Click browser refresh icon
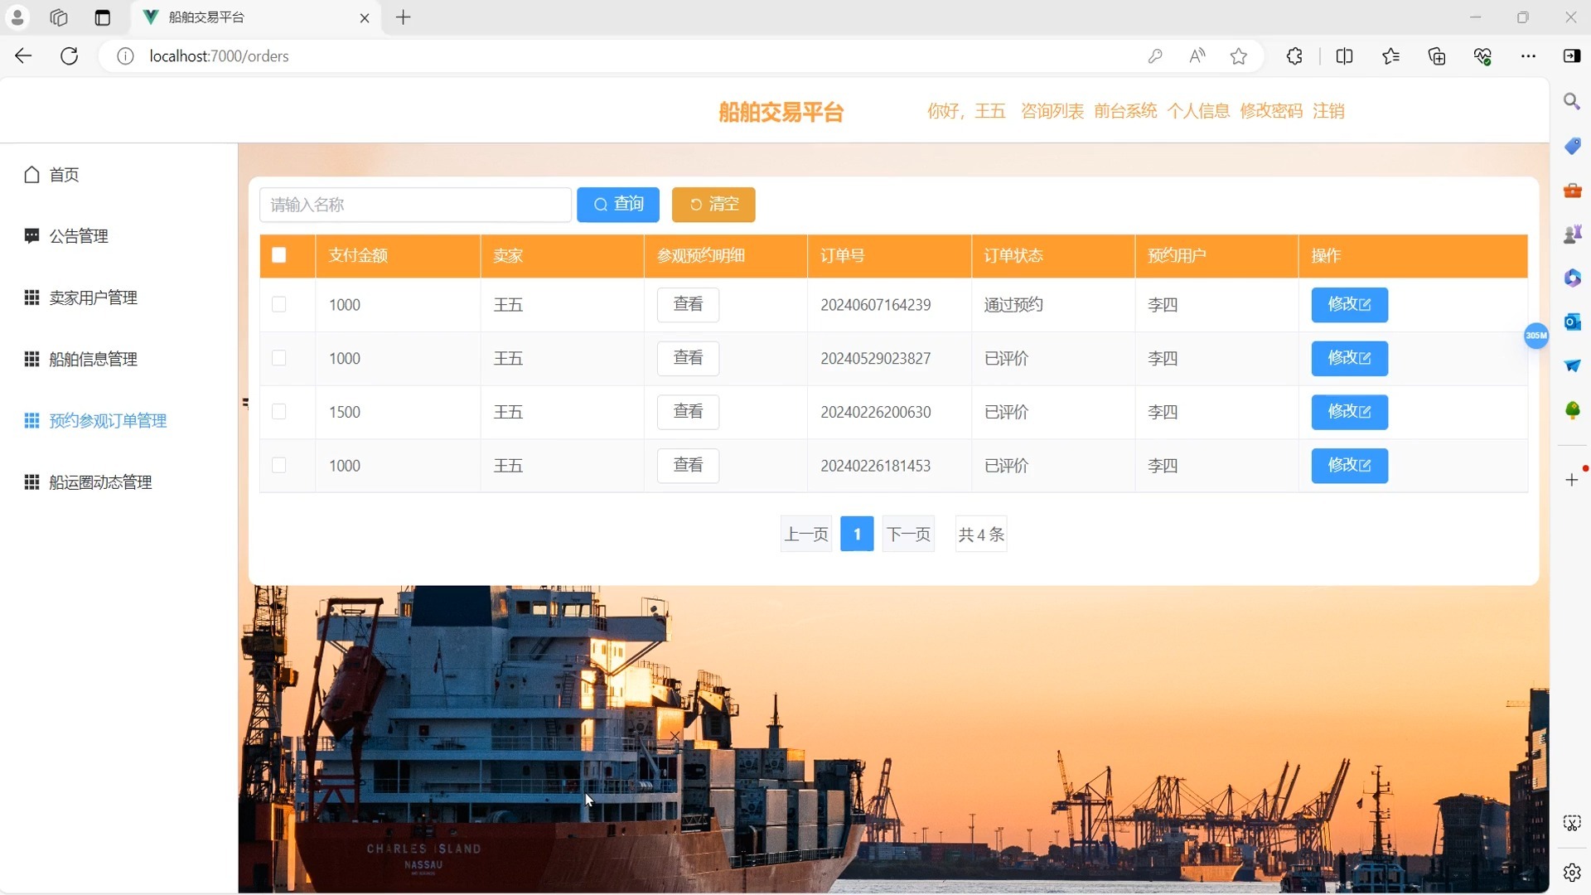The image size is (1591, 895). [70, 56]
